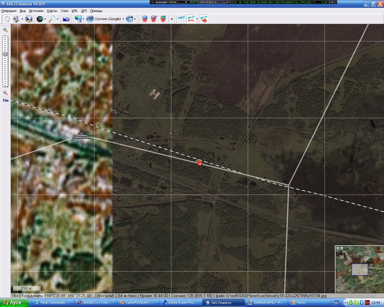This screenshot has height=307, width=384.
Task: Click the red placemark on the map
Action: pyautogui.click(x=199, y=163)
